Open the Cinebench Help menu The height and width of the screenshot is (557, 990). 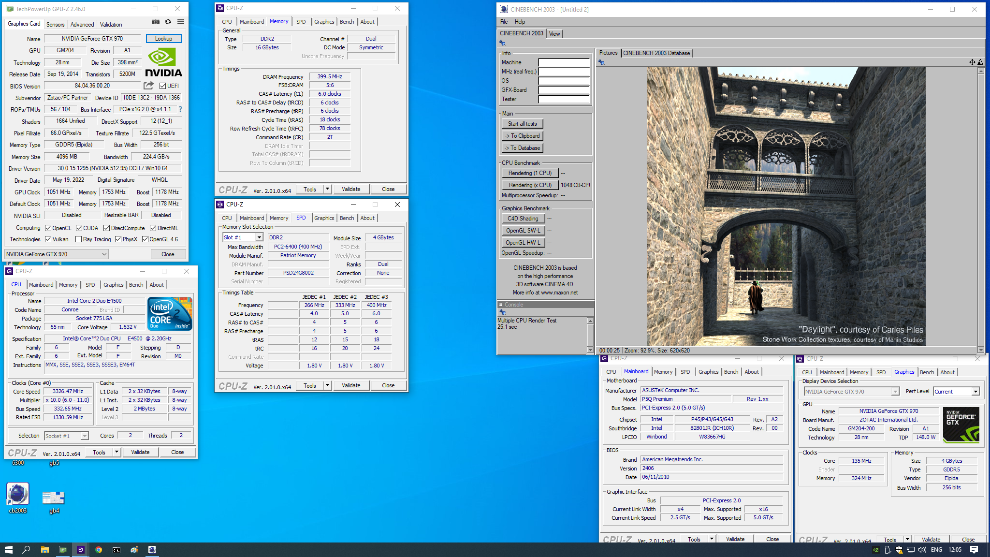point(520,22)
